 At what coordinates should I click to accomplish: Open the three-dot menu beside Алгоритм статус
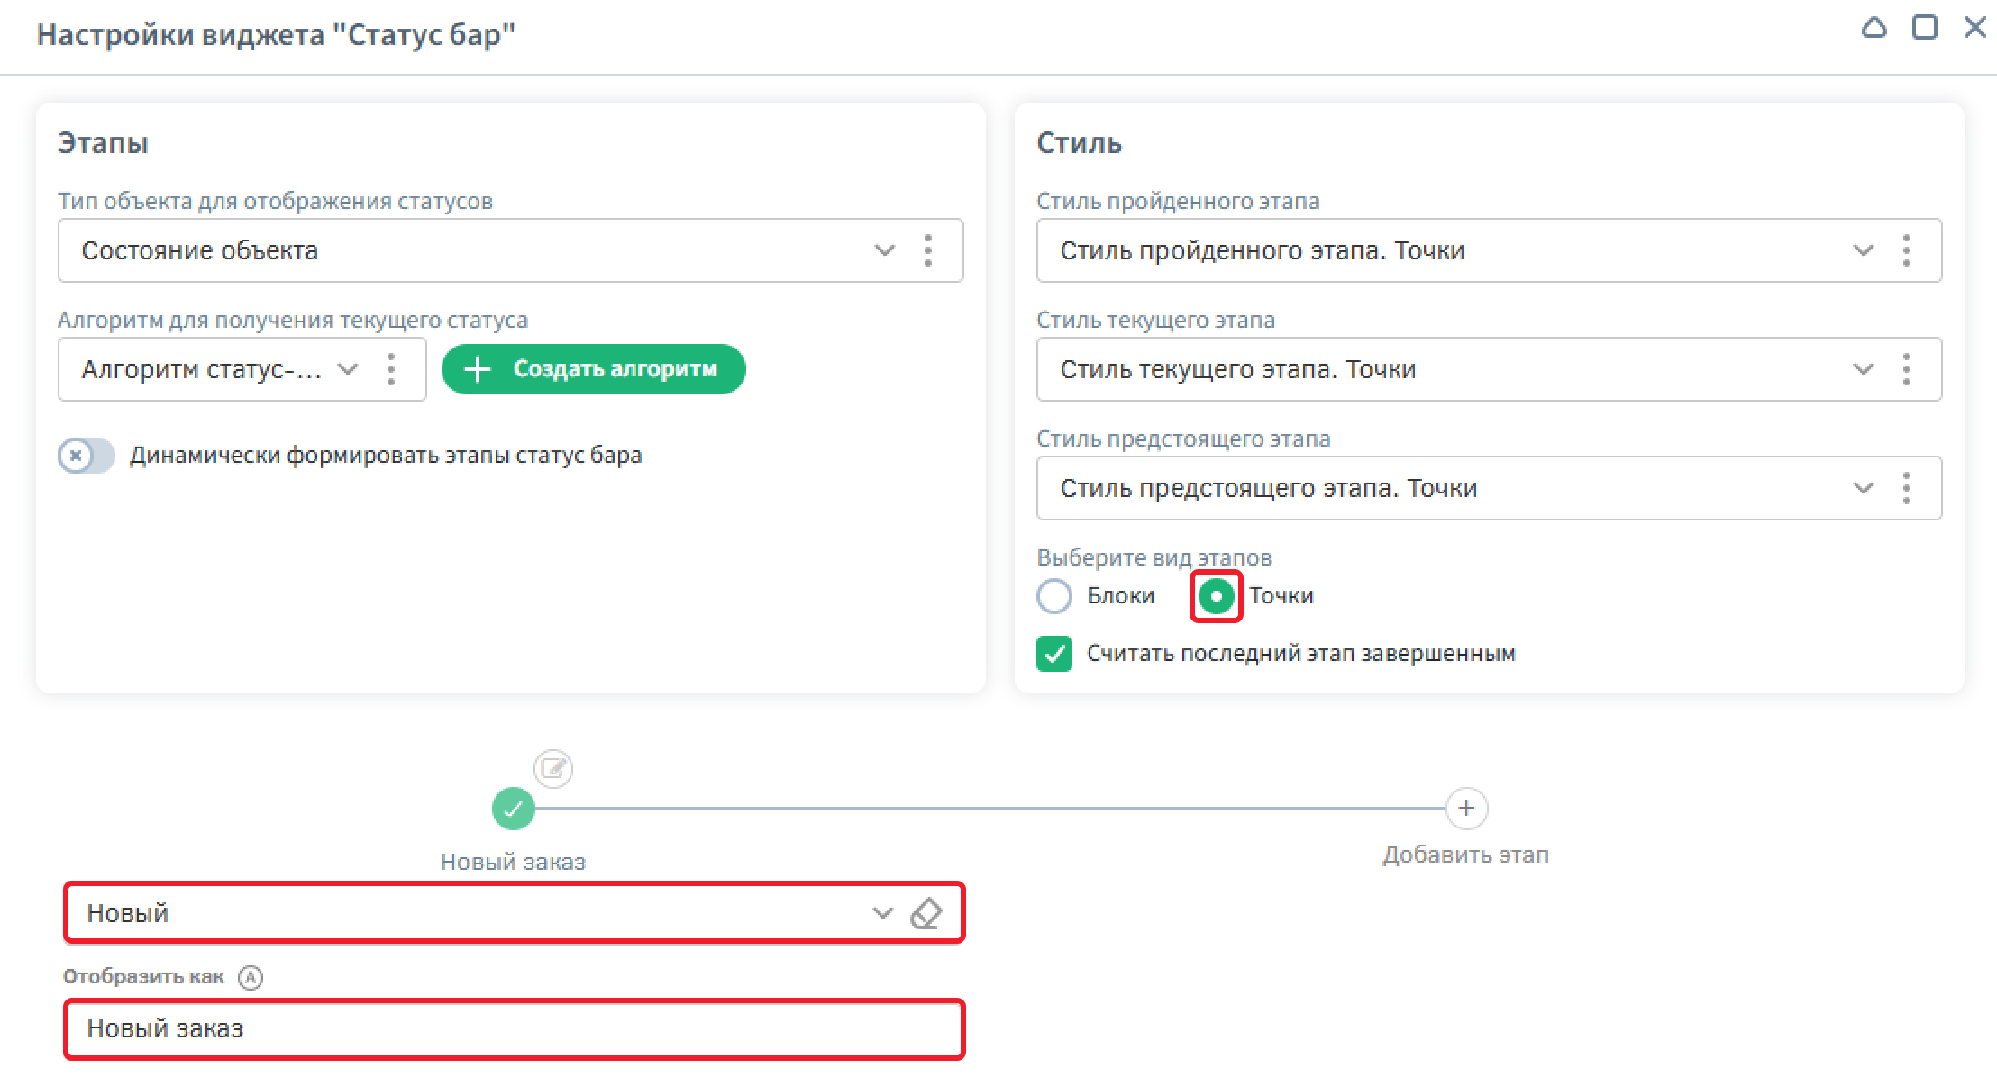pos(390,369)
